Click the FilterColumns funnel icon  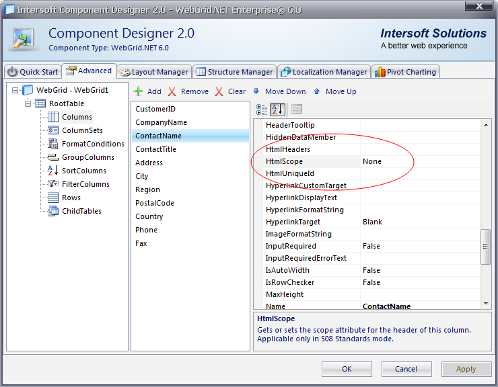click(x=53, y=183)
